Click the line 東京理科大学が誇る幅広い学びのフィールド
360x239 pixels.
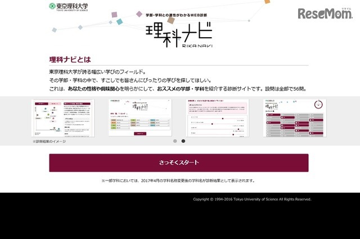pyautogui.click(x=97, y=72)
